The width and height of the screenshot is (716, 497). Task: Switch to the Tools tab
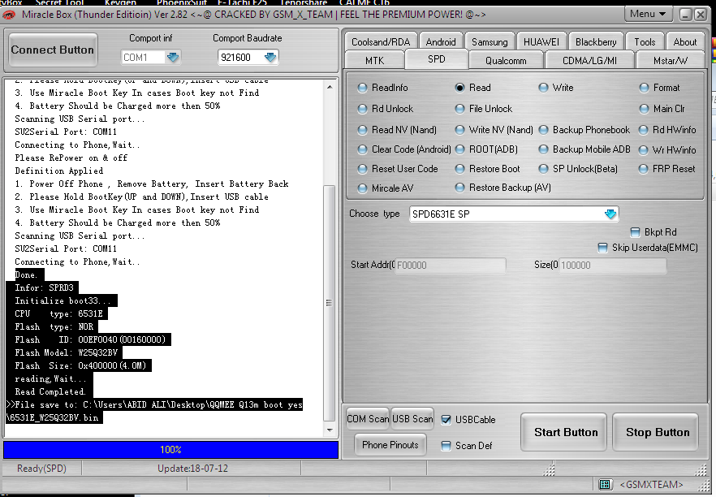pos(645,41)
